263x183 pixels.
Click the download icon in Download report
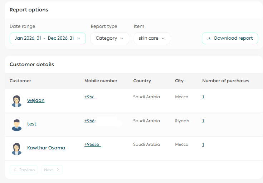(210, 39)
